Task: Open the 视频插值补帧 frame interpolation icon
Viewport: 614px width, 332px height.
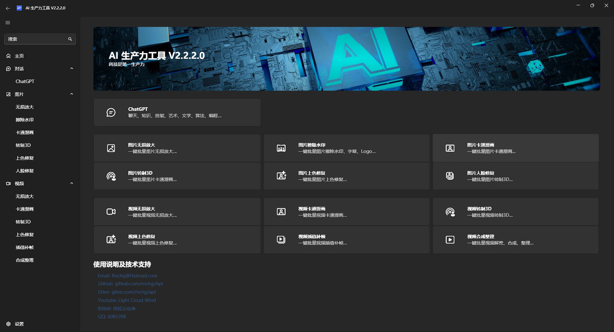Action: (x=281, y=239)
